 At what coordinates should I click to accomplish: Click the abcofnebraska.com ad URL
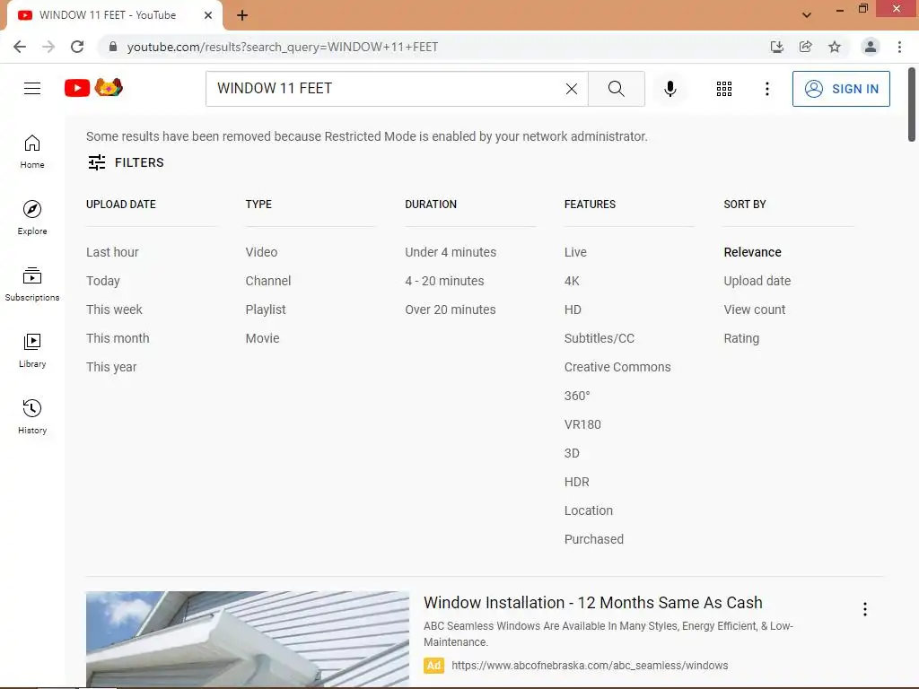590,666
